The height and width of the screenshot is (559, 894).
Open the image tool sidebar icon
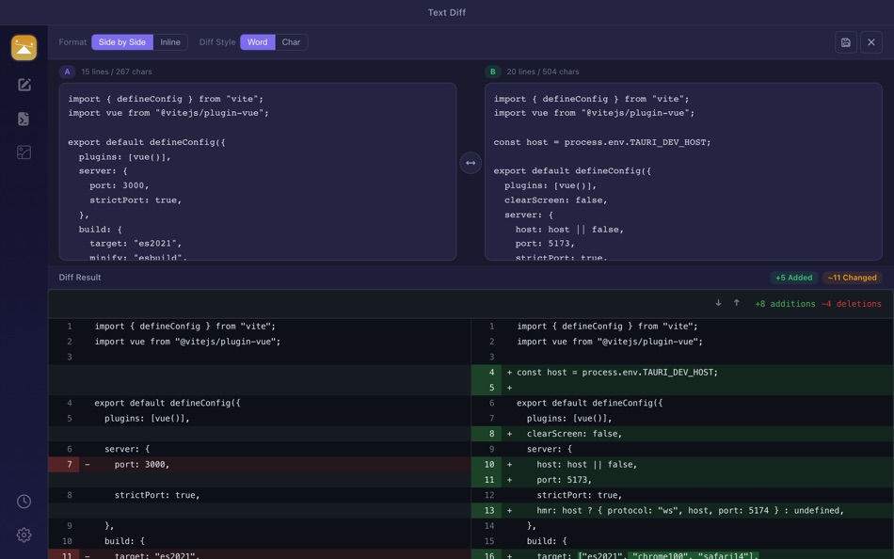[x=24, y=152]
